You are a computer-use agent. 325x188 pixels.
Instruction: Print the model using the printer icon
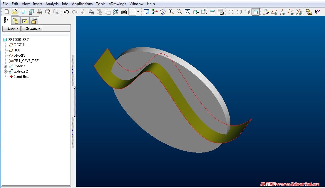pyautogui.click(x=40, y=12)
